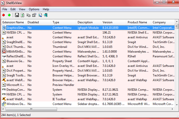Open the View menu

click(22, 9)
